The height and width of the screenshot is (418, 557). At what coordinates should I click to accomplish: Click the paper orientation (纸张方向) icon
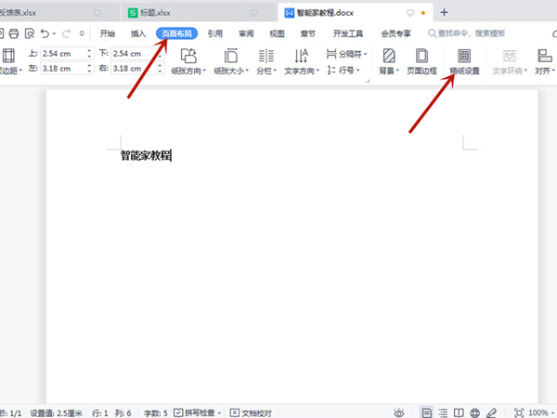click(188, 56)
